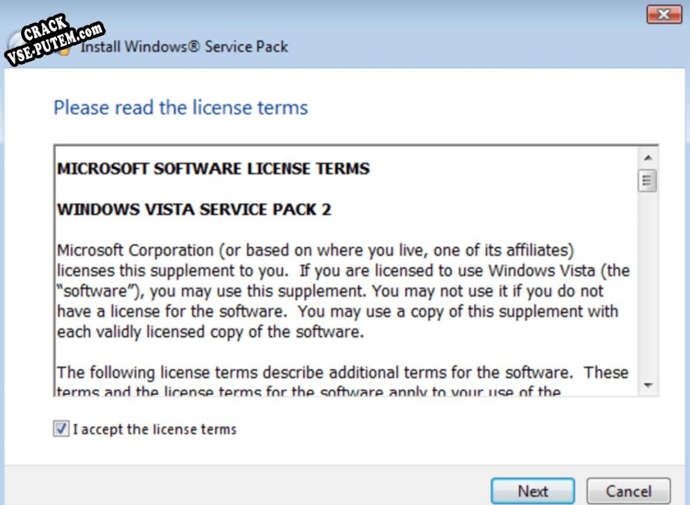690x505 pixels.
Task: Click the WINDOWS VISTA SERVICE PACK 2 heading
Action: [194, 209]
